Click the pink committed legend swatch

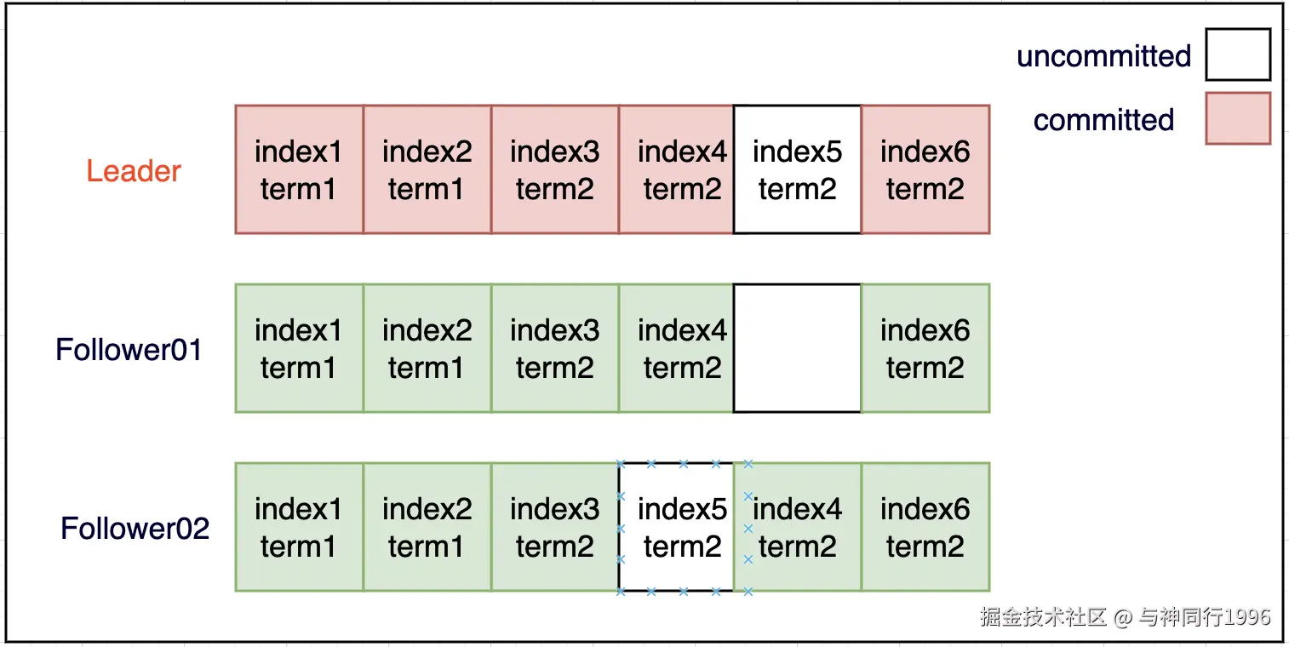(x=1238, y=118)
